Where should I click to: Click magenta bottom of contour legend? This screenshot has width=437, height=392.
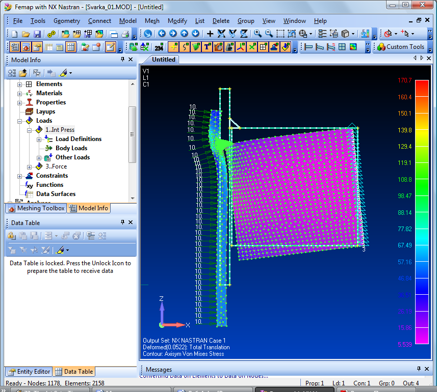tap(422, 335)
